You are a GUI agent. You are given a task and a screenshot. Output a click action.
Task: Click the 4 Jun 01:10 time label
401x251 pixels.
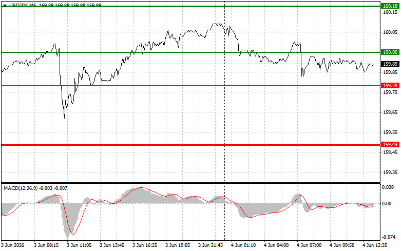coord(243,245)
